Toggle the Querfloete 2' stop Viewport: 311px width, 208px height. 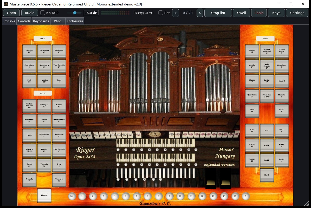coord(252,96)
